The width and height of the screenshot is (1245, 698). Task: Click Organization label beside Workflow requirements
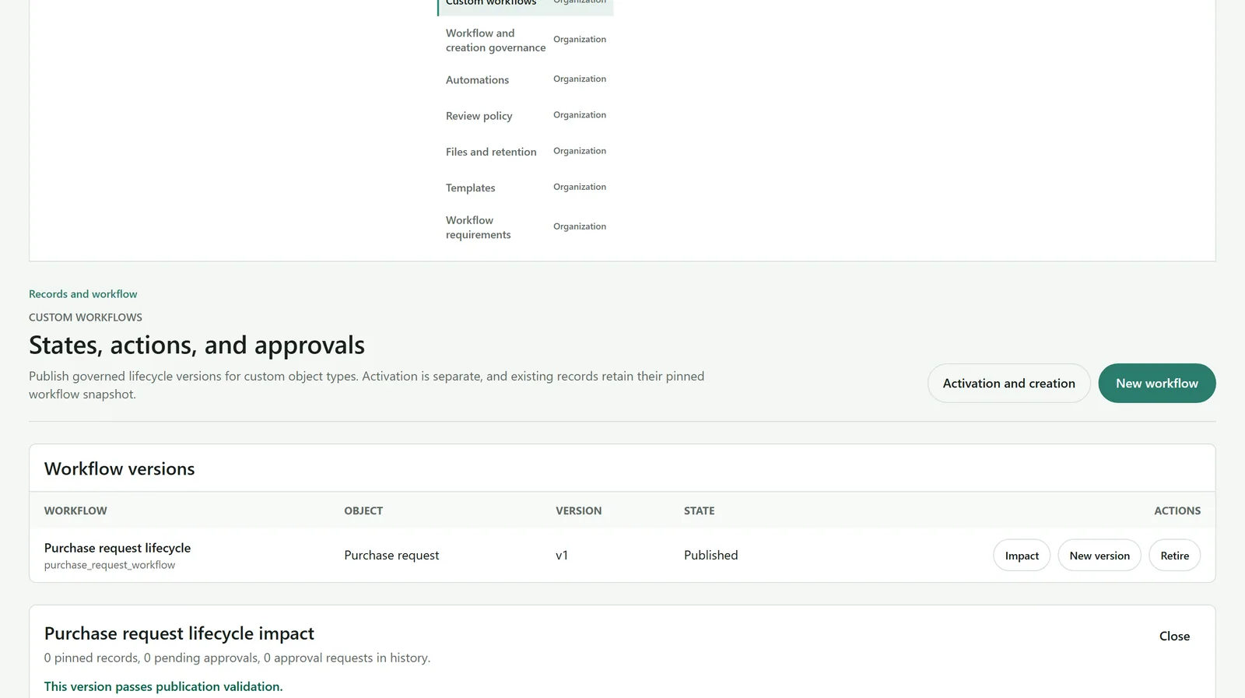click(x=580, y=226)
